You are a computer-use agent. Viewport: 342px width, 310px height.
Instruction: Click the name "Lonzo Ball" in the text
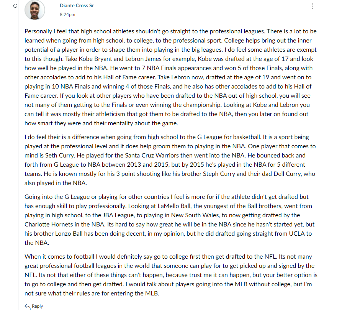tap(69, 234)
